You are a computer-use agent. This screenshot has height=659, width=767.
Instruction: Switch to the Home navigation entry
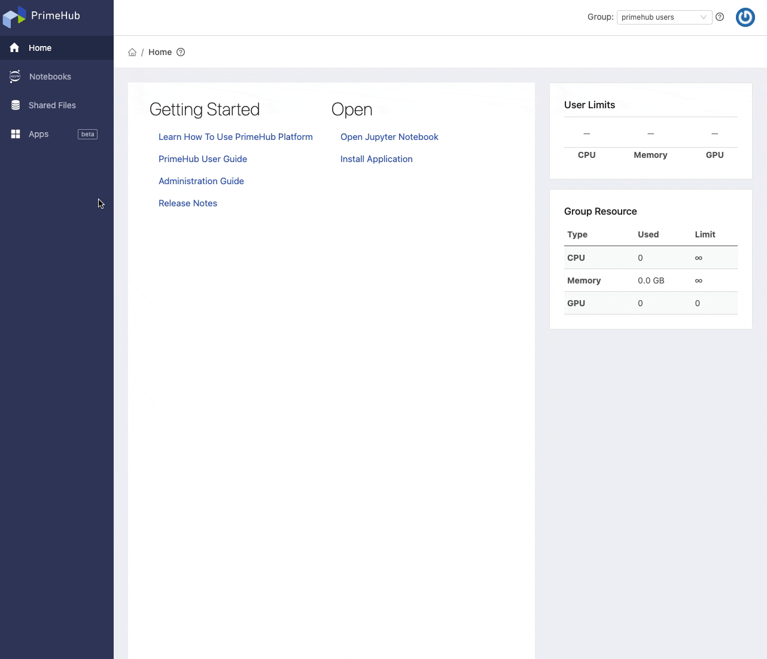pyautogui.click(x=39, y=48)
